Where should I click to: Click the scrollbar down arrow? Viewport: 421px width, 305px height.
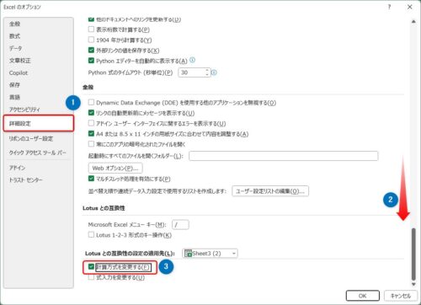(413, 284)
